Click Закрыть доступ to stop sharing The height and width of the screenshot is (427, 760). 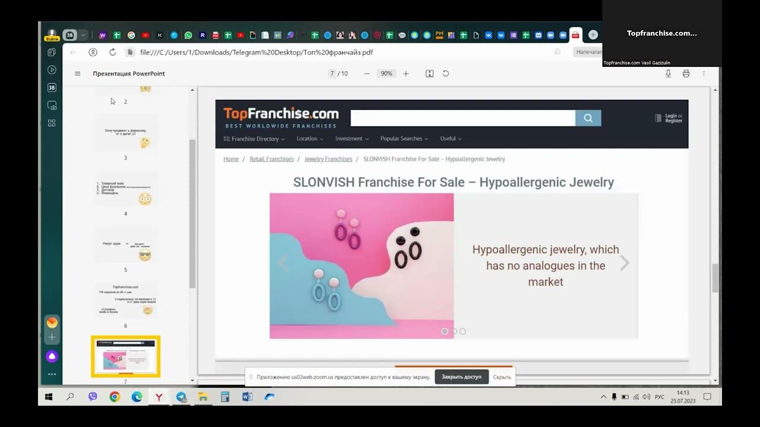coord(461,377)
